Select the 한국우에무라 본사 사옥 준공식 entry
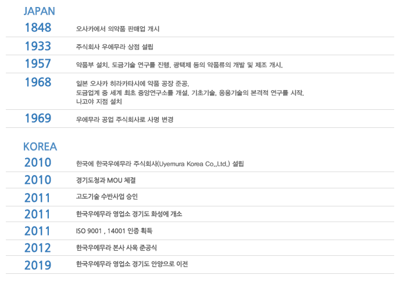This screenshot has height=307, width=400. [x=116, y=248]
